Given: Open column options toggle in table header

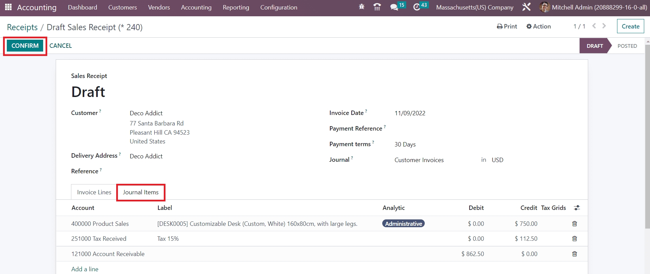Looking at the screenshot, I should 577,208.
